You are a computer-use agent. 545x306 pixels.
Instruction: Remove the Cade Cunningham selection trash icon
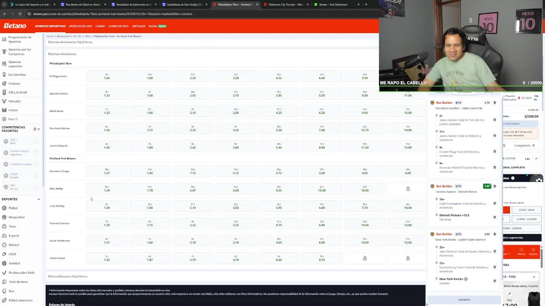point(494,203)
